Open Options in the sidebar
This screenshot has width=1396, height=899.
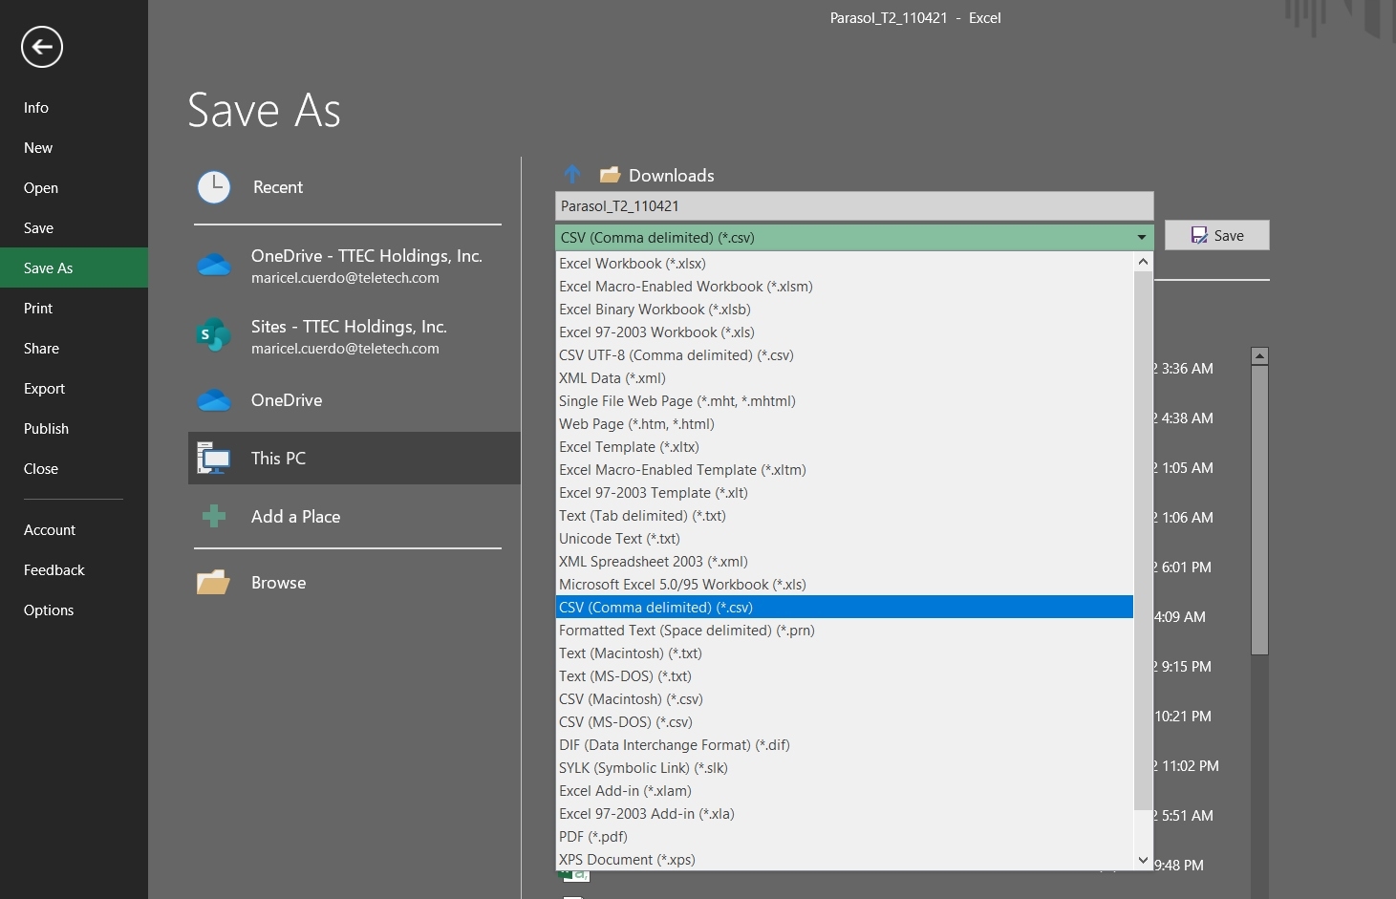point(49,610)
